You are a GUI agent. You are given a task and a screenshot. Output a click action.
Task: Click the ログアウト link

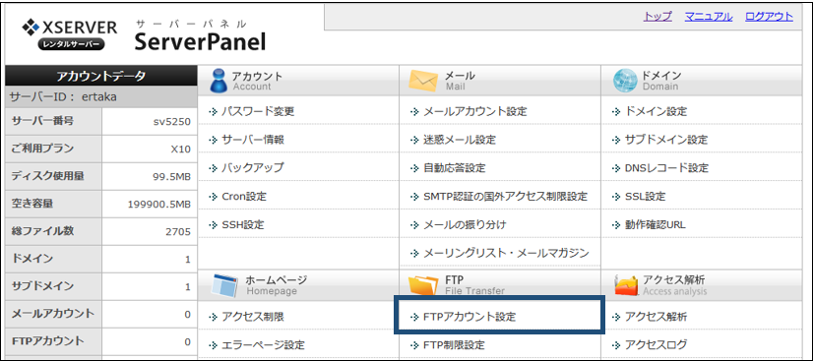point(769,17)
